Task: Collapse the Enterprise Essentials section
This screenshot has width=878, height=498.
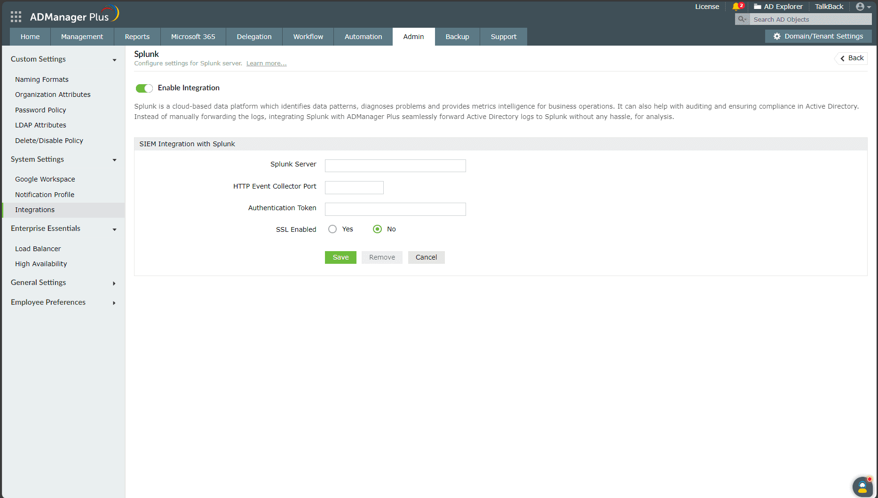Action: [x=114, y=229]
